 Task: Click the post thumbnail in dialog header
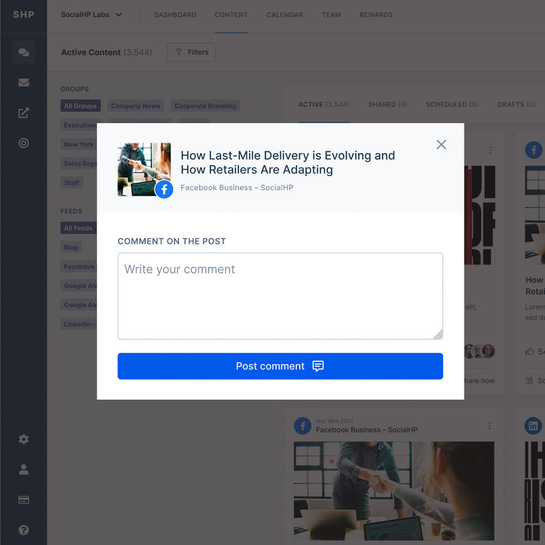click(x=144, y=169)
